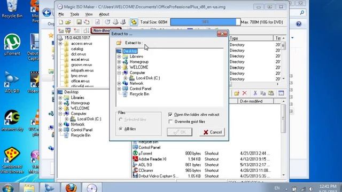Click new folder icon in lower browser toolbar
342x192 pixels.
point(236,93)
